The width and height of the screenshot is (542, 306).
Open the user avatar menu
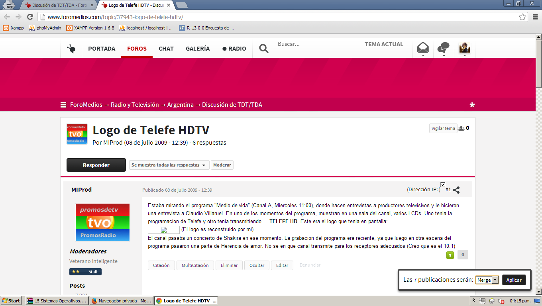(x=465, y=48)
